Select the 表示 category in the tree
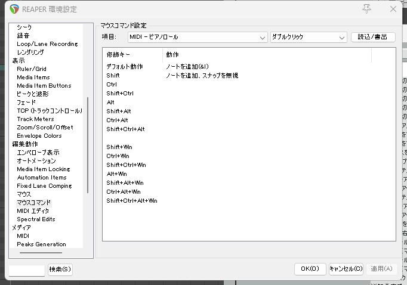Viewport: 407px width, 285px height. tap(18, 61)
